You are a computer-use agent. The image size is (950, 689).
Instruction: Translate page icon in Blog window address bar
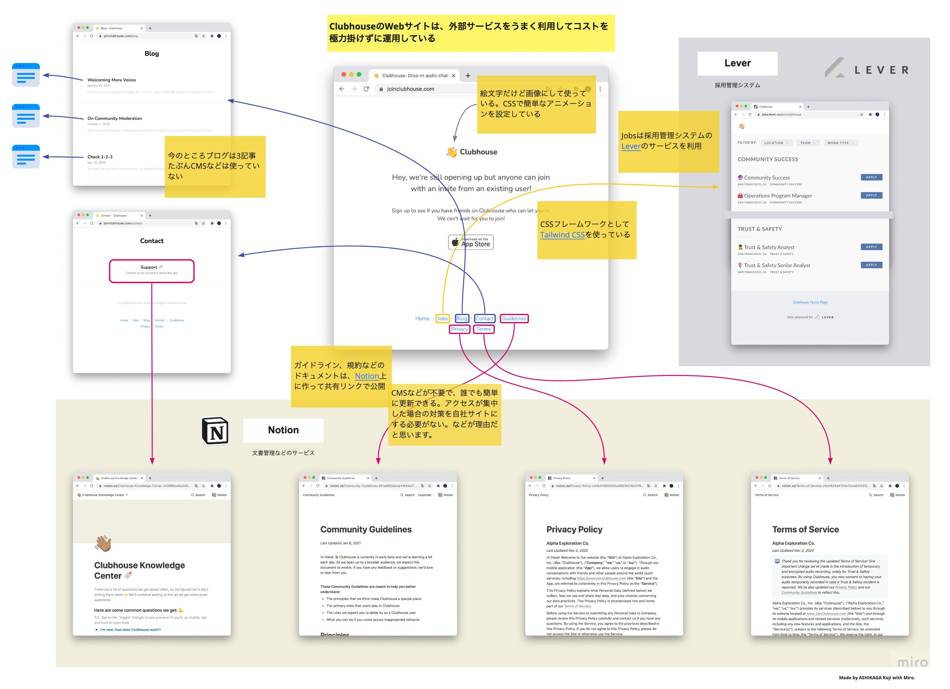pyautogui.click(x=196, y=36)
